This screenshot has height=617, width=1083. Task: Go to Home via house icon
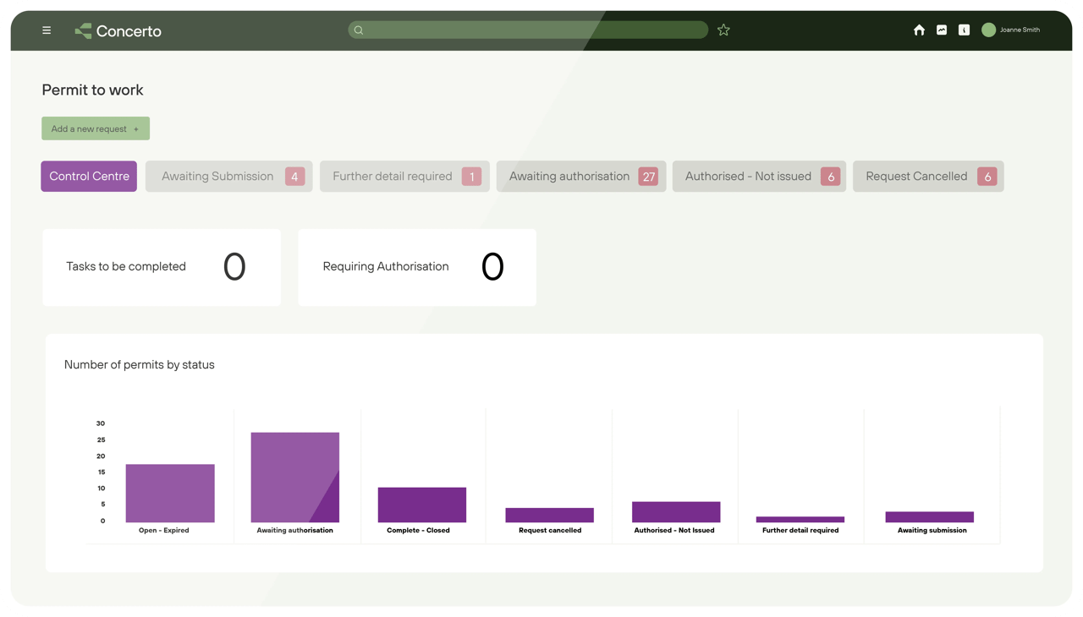point(919,30)
